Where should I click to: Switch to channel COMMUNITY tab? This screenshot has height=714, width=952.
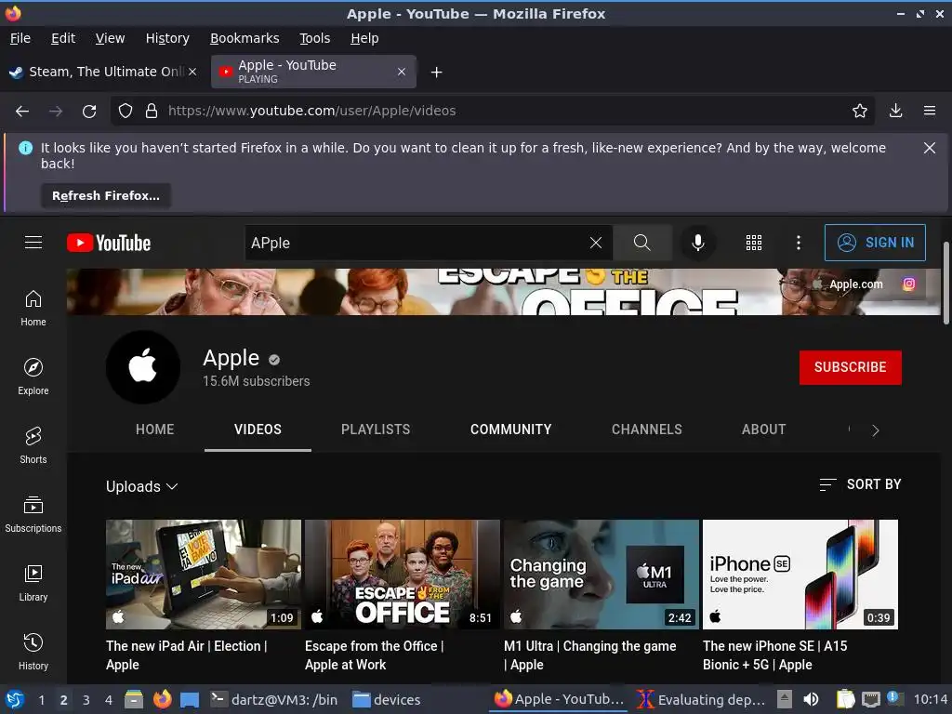[511, 430]
